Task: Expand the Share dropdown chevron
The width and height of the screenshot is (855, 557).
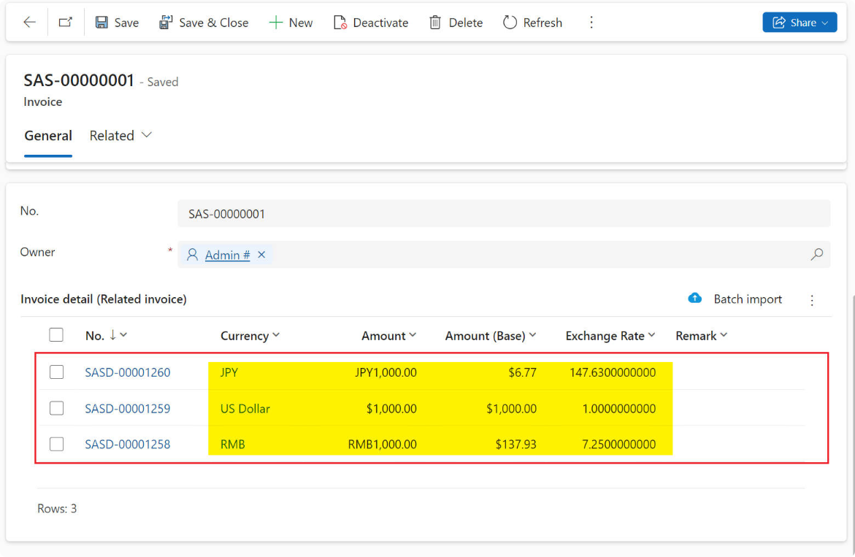Action: click(x=825, y=23)
